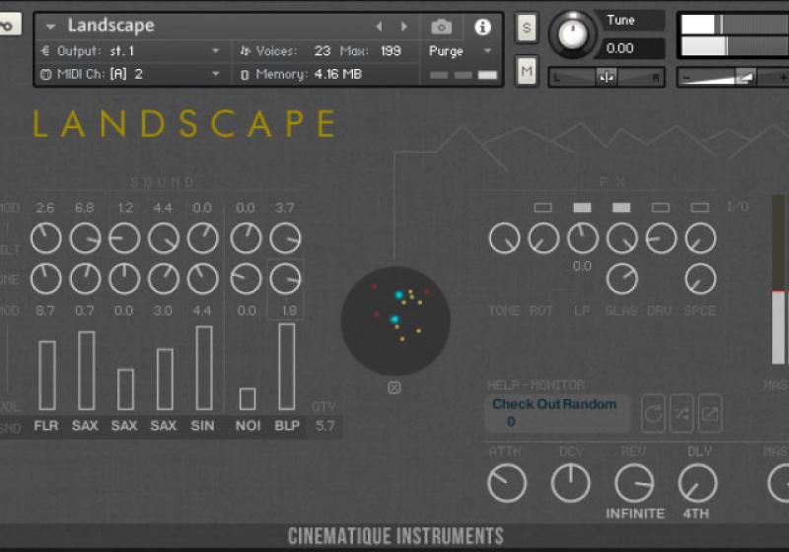Click the Tune knob
This screenshot has width=789, height=552.
point(573,34)
